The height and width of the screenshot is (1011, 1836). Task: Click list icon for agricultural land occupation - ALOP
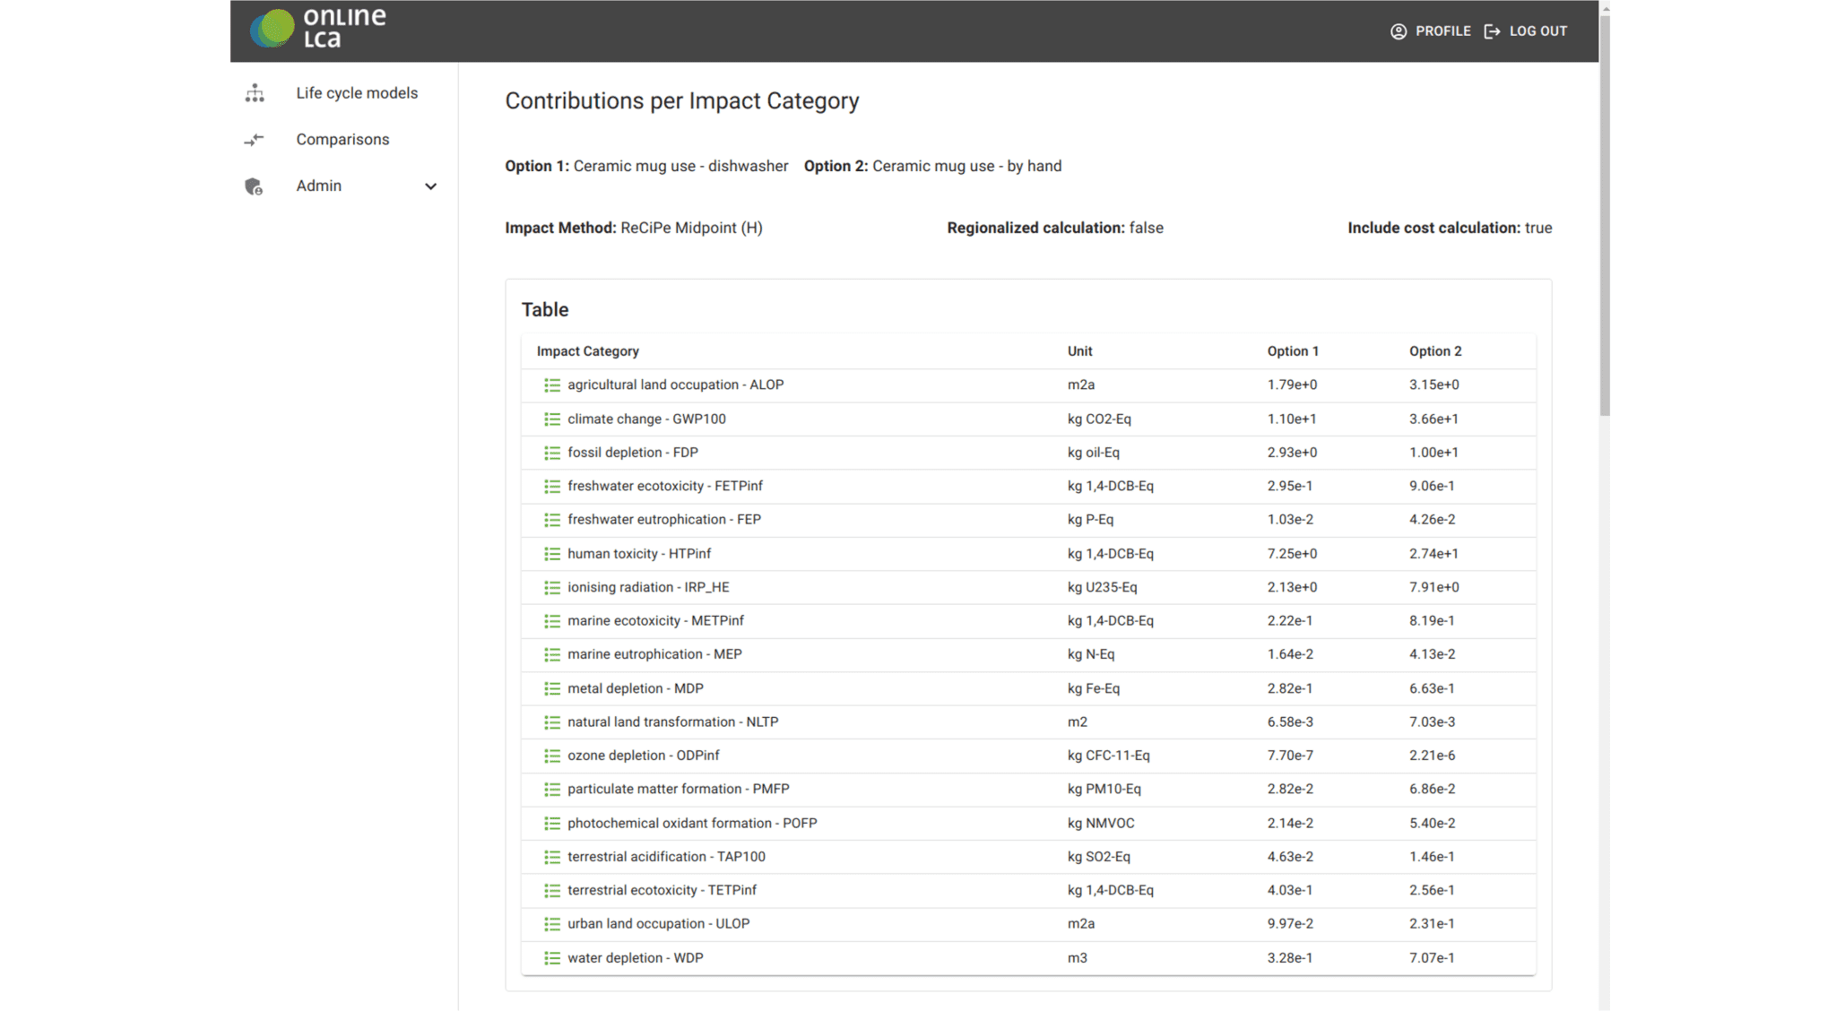[x=551, y=385]
